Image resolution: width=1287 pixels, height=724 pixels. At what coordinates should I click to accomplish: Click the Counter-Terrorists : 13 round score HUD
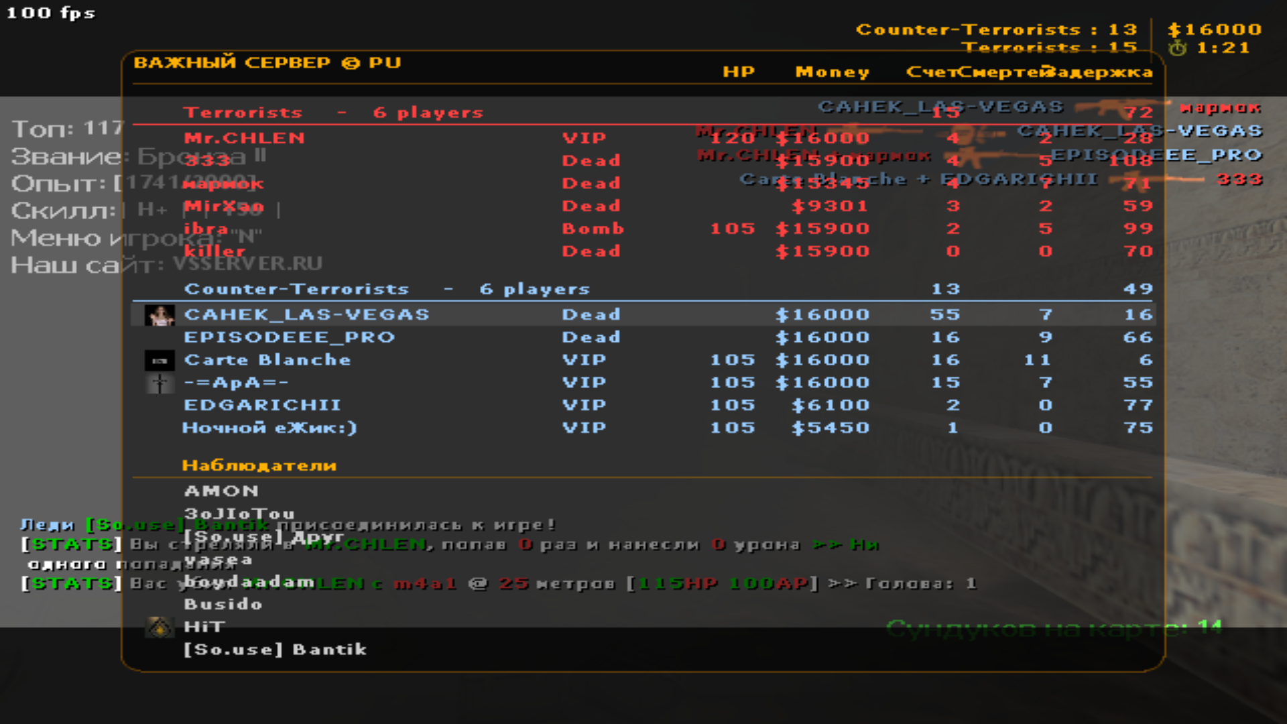[x=997, y=29]
